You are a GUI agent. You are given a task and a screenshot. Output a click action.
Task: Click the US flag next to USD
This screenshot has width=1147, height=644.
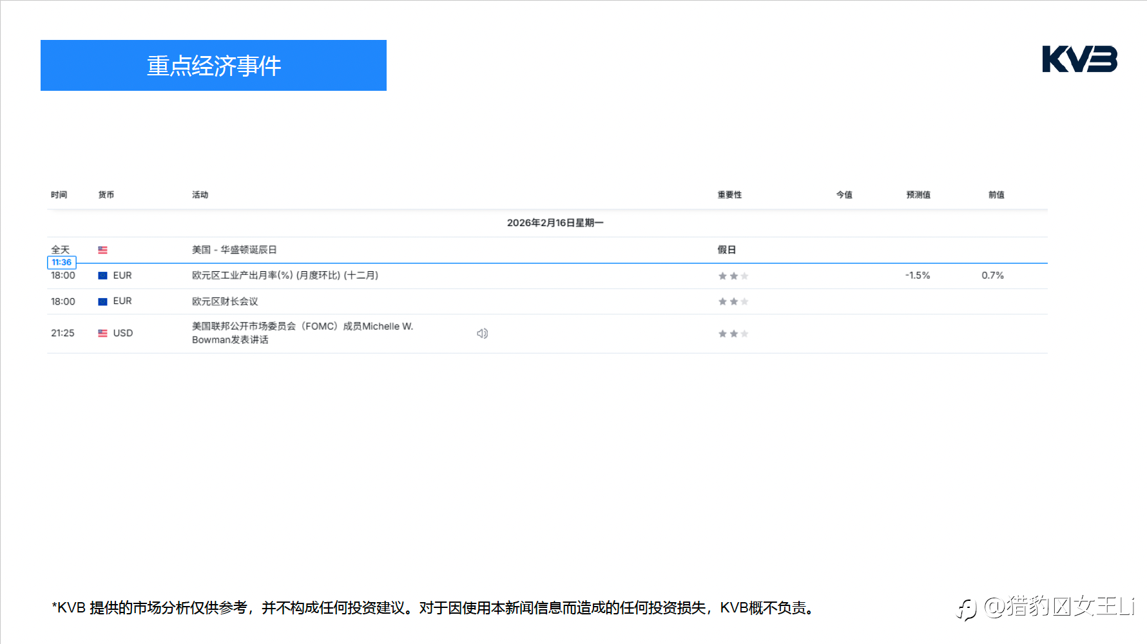(102, 334)
